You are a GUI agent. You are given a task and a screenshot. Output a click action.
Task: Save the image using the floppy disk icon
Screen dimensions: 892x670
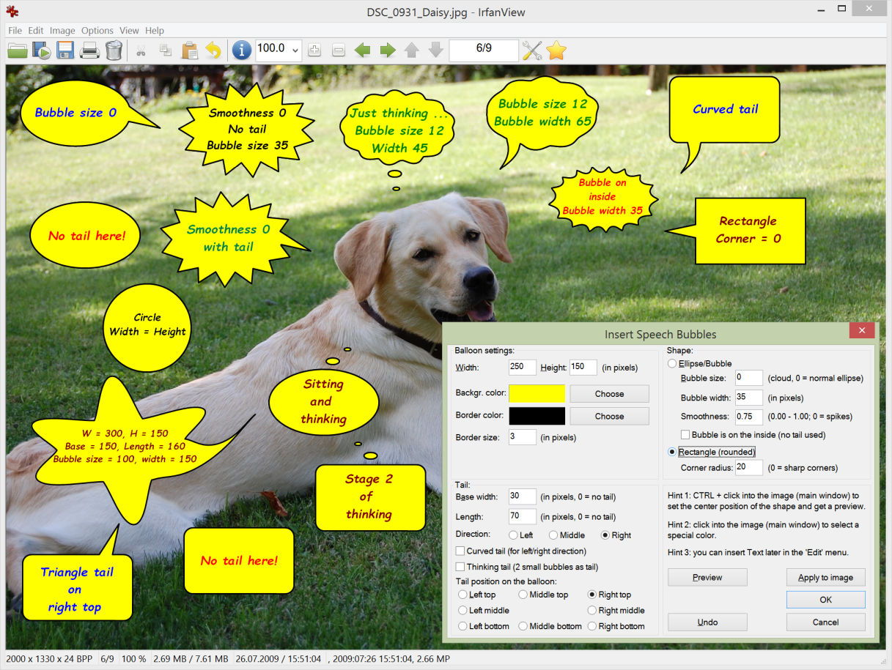coord(66,50)
